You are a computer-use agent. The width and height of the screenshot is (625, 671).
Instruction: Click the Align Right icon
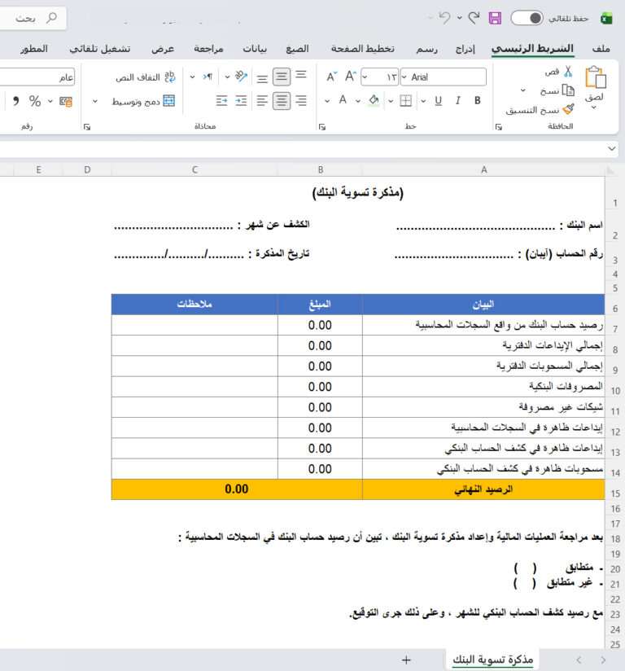click(301, 101)
